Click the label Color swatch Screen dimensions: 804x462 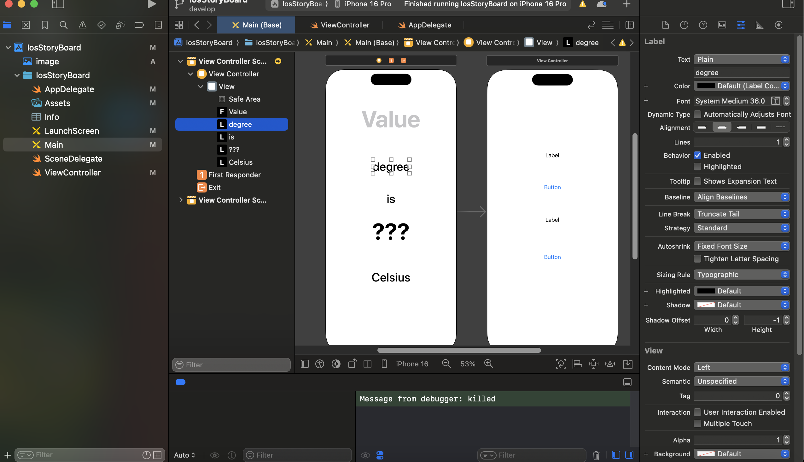[x=706, y=86]
